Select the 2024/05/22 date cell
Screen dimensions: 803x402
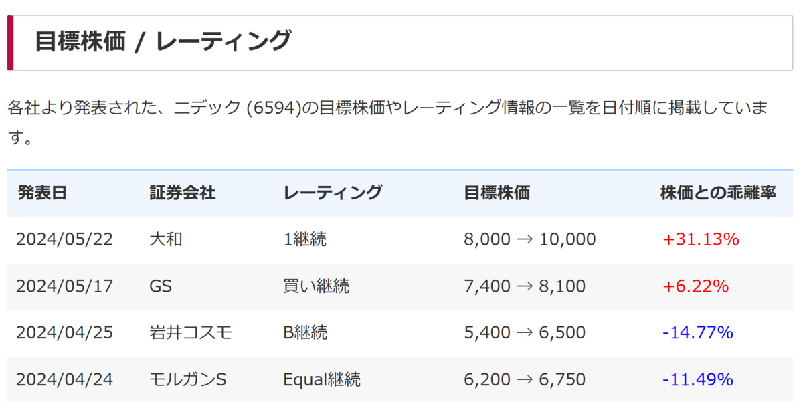click(x=65, y=239)
